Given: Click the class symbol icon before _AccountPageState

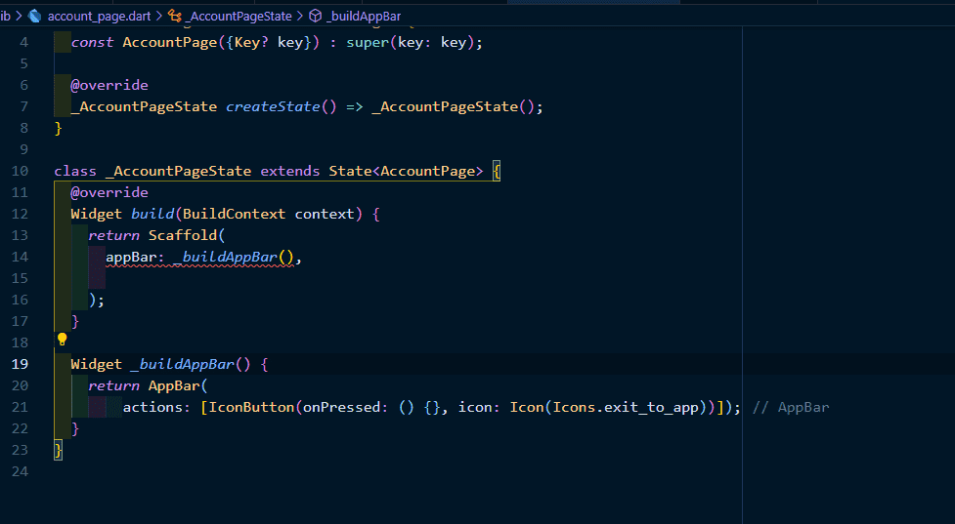Looking at the screenshot, I should pyautogui.click(x=175, y=16).
